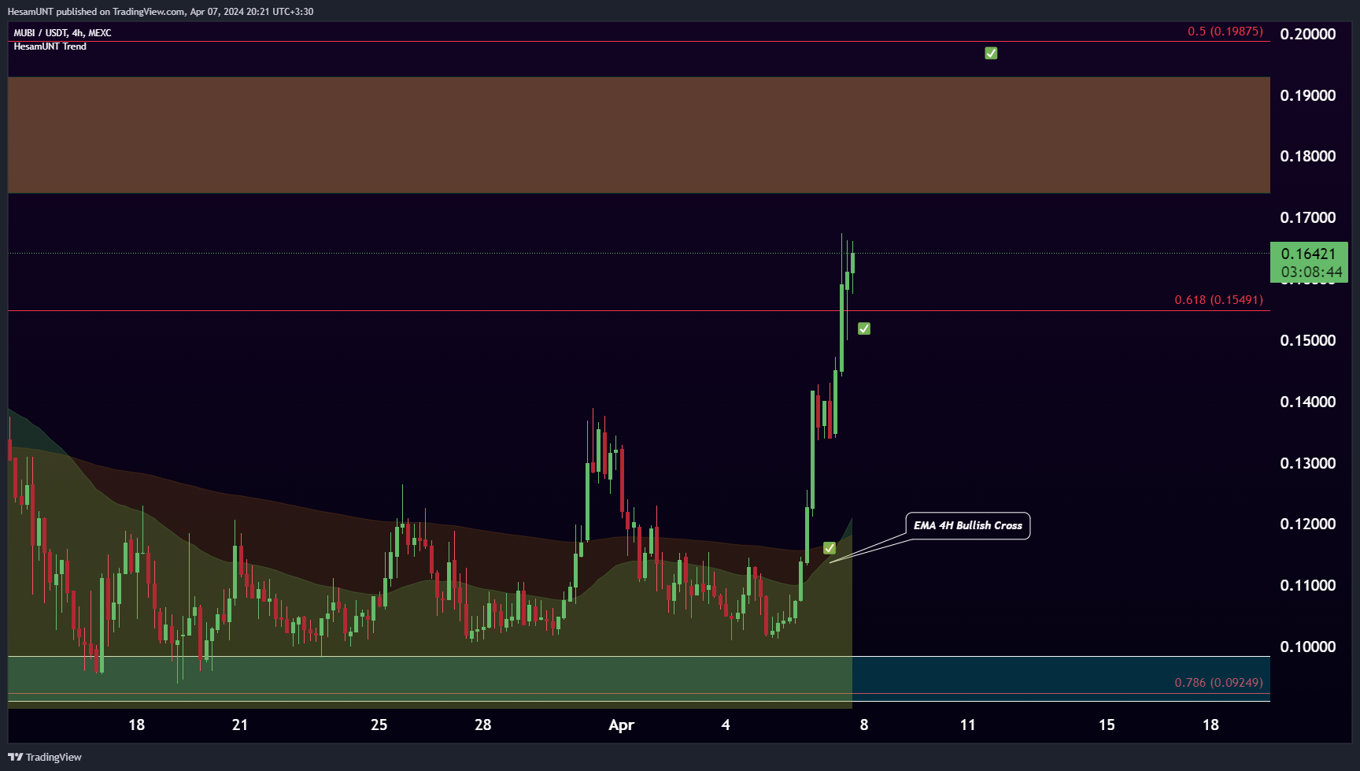Click the date label 15 on time axis
This screenshot has height=771, width=1360.
click(1106, 725)
